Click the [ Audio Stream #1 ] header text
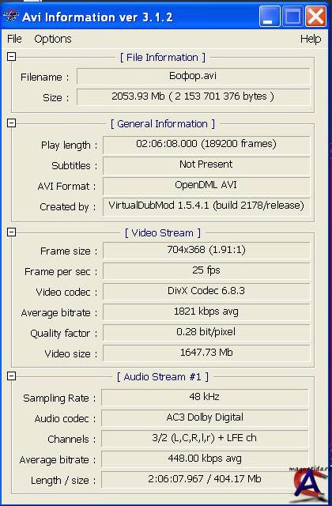The width and height of the screenshot is (332, 506). click(163, 377)
